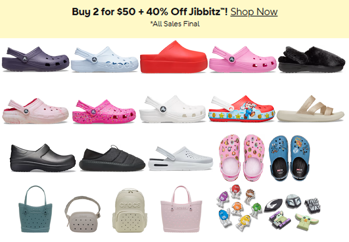Pick the pink character-print clog pair
Screen dimensions: 349x242
pos(242,157)
